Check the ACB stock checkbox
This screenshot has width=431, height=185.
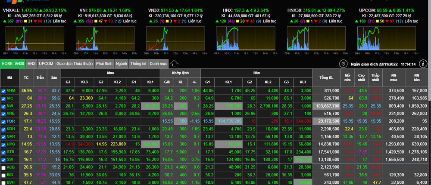coord(4,167)
